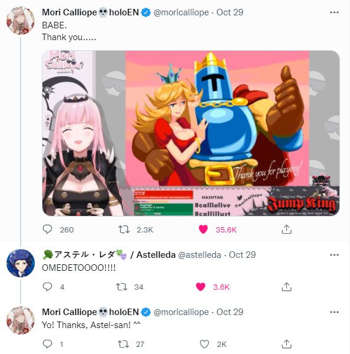Retweet the tweet with 2.3K retweets
Screen dimensions: 350x354
click(x=124, y=230)
